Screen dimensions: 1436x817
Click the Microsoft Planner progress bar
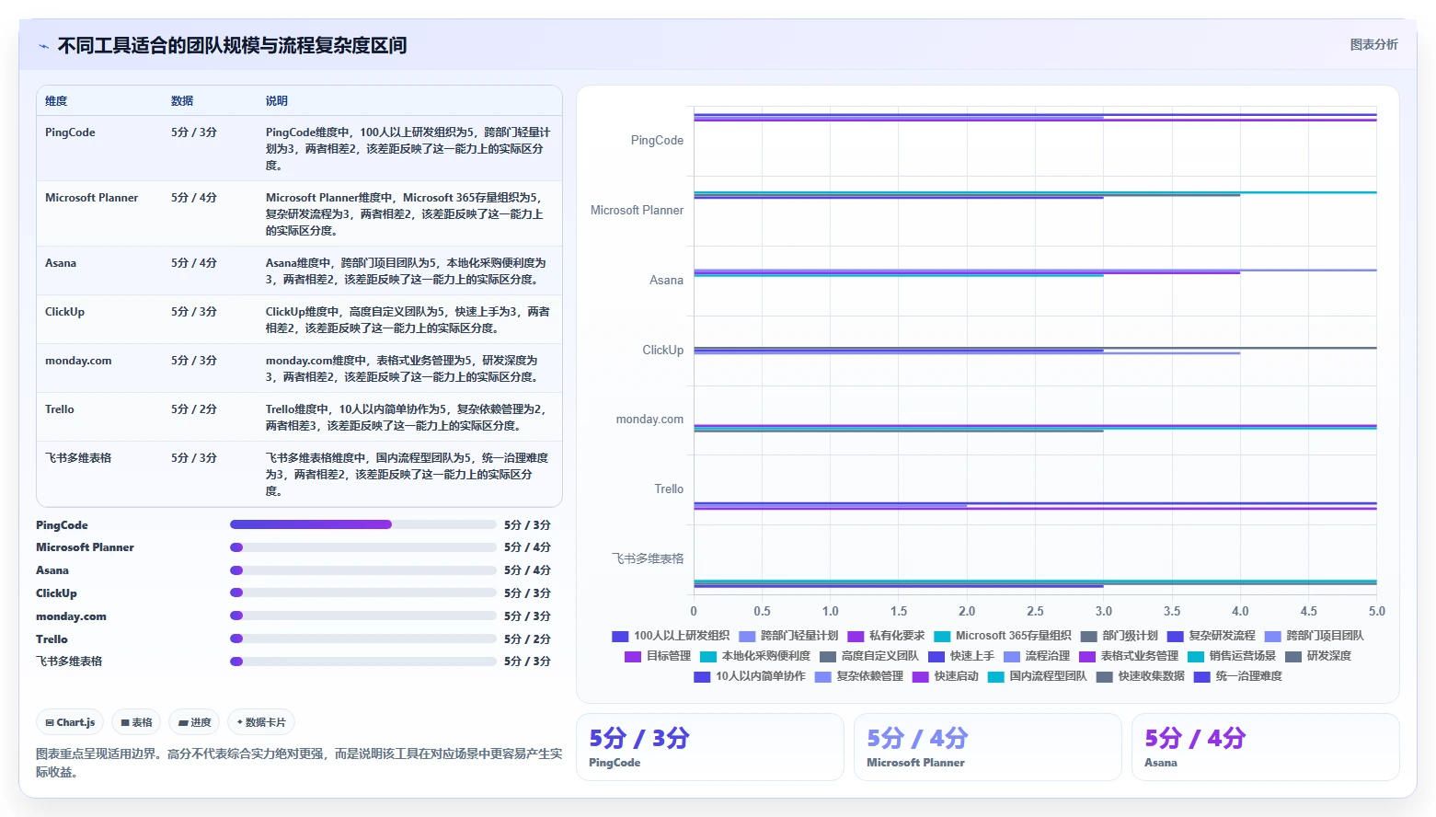(x=363, y=547)
